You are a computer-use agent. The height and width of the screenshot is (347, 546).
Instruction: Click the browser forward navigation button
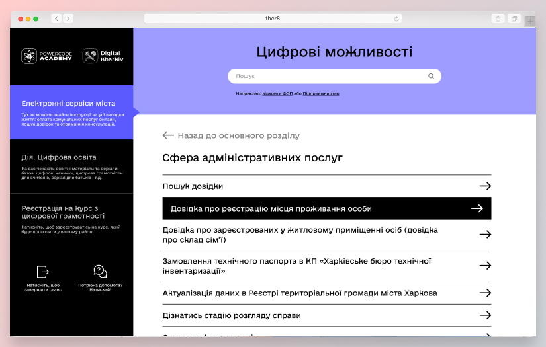coord(68,19)
